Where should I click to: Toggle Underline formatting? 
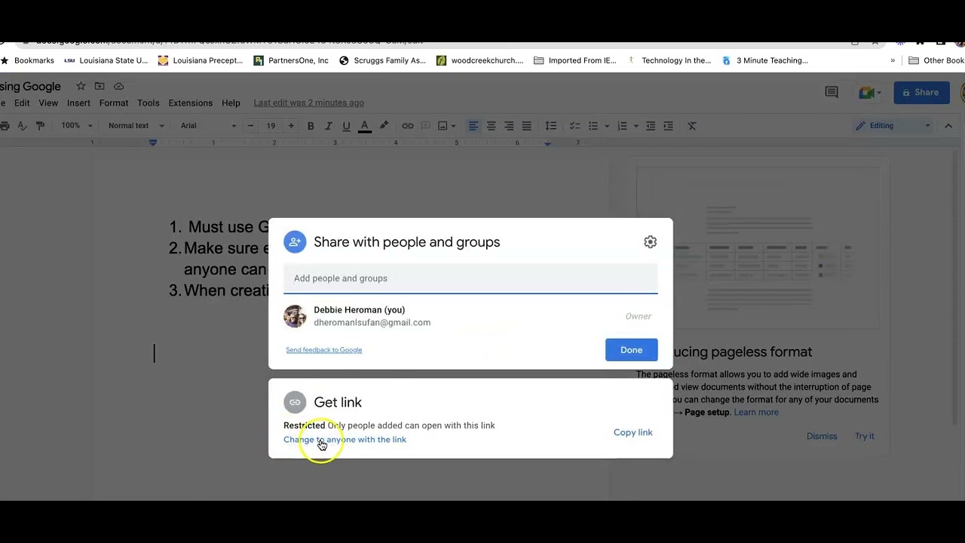347,126
